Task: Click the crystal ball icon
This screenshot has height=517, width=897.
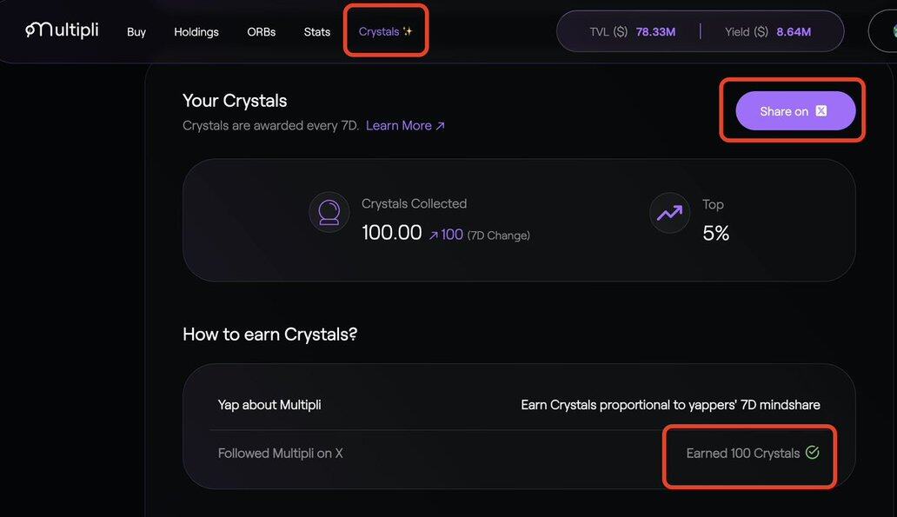Action: (329, 213)
